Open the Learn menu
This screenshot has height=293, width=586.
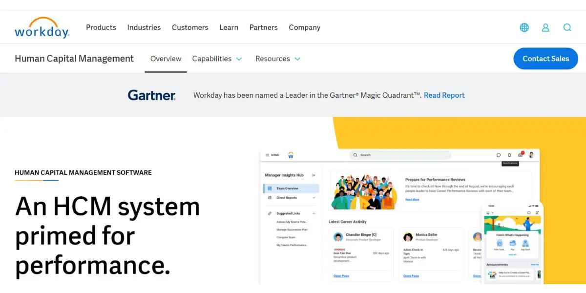pyautogui.click(x=229, y=27)
